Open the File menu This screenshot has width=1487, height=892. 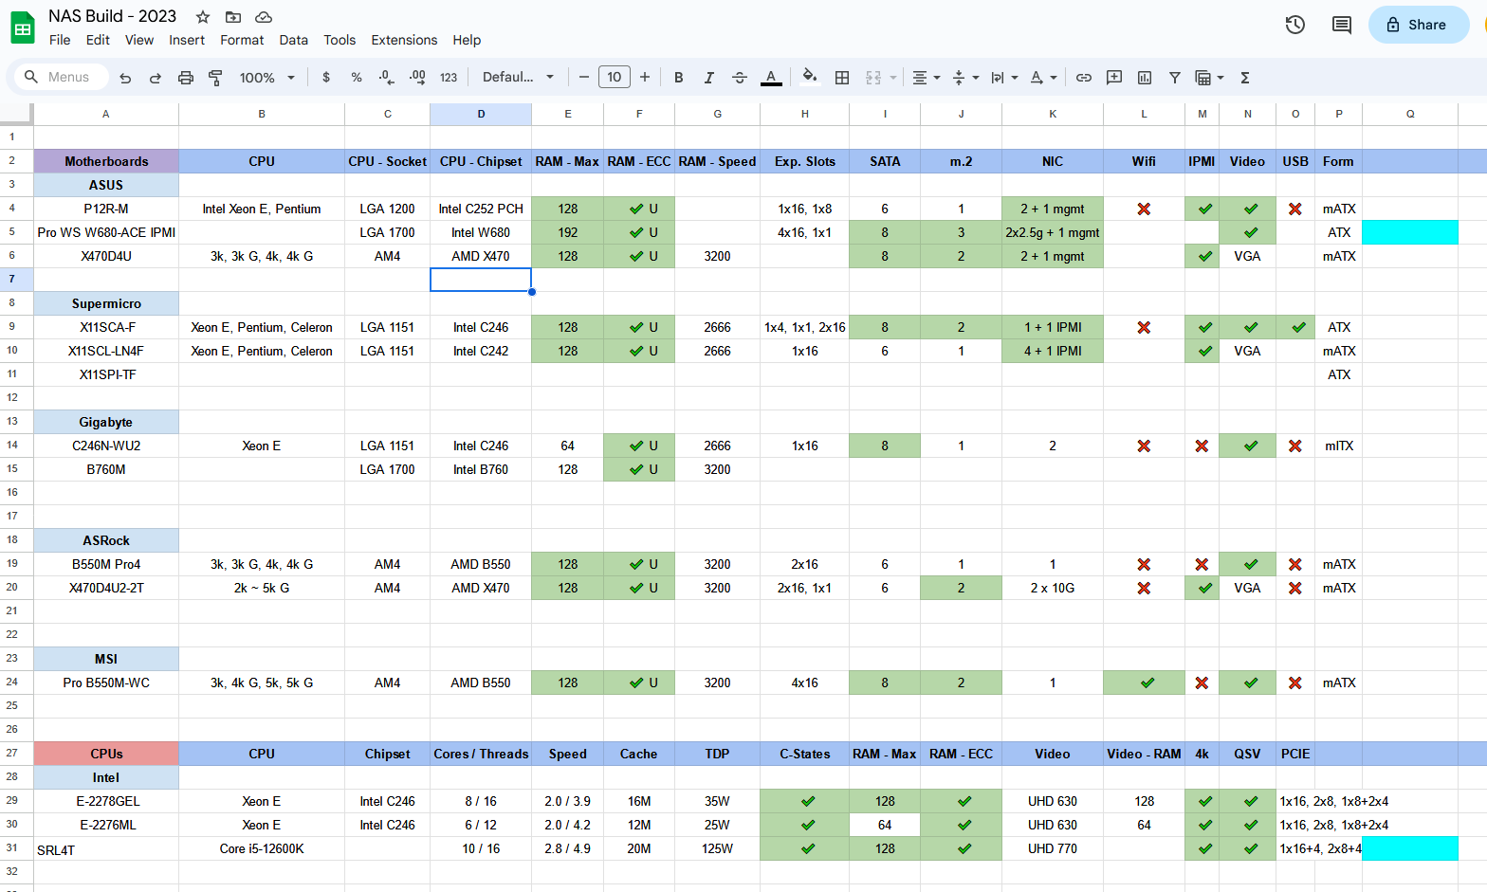[60, 40]
